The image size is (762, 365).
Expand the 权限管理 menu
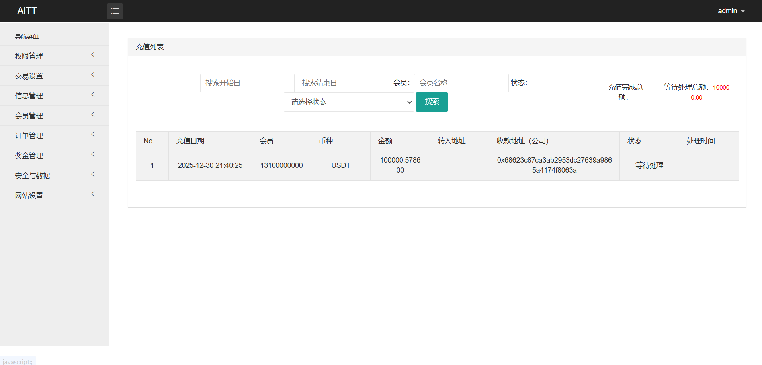pyautogui.click(x=29, y=56)
